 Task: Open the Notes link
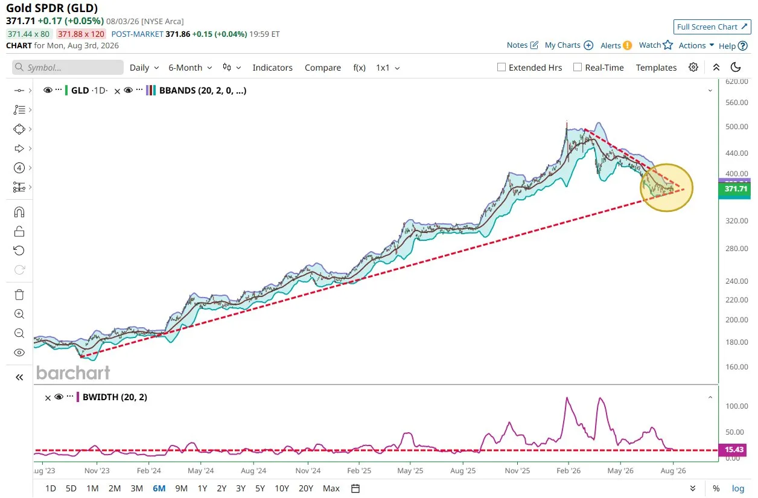click(x=522, y=45)
